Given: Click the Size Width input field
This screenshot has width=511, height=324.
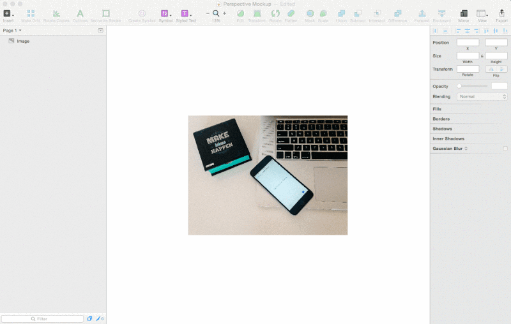Looking at the screenshot, I should coord(468,55).
